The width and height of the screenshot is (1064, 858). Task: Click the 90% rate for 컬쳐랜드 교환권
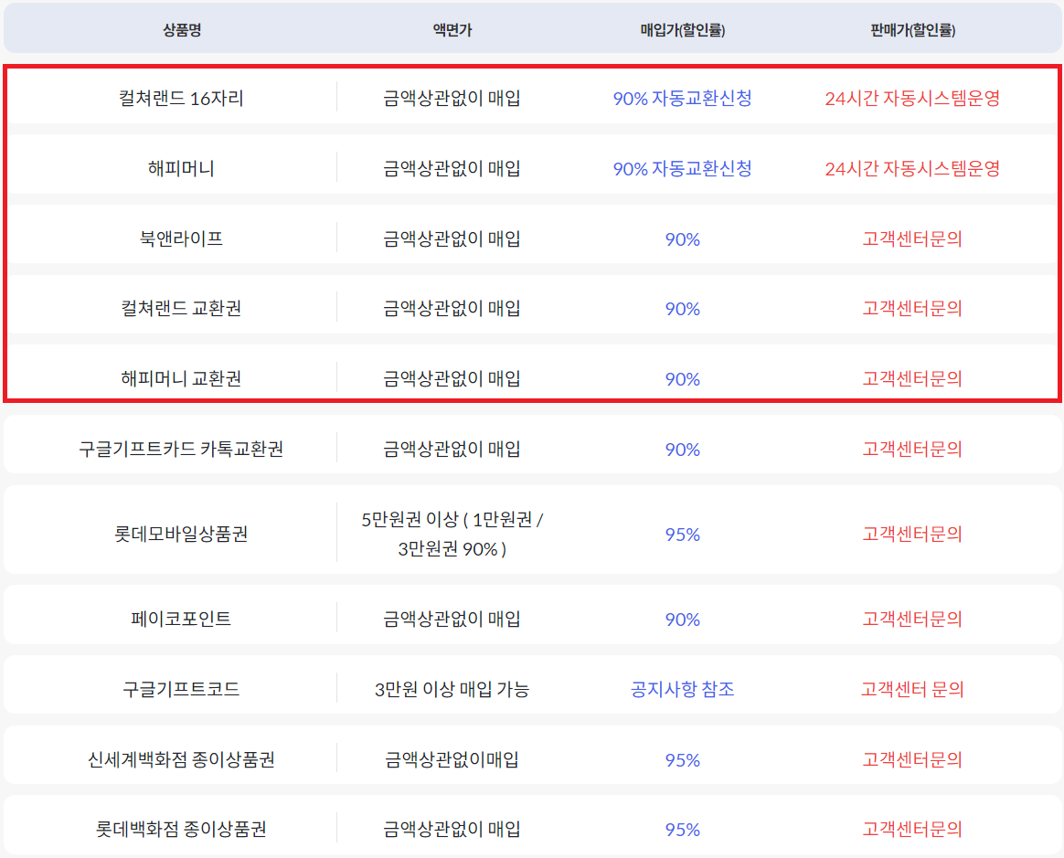(683, 309)
